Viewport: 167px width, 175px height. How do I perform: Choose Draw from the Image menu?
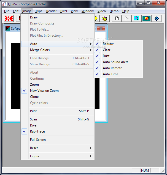click(x=58, y=17)
